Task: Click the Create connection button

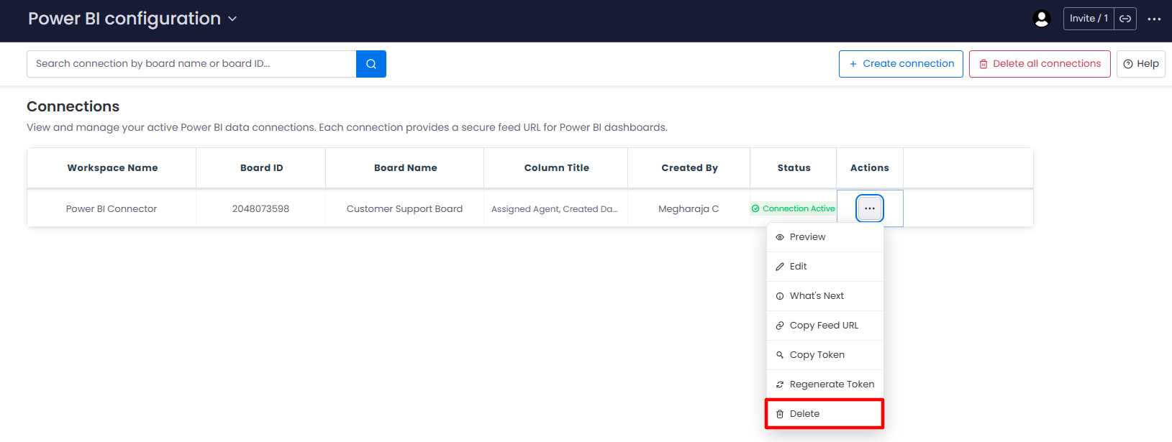Action: (901, 64)
